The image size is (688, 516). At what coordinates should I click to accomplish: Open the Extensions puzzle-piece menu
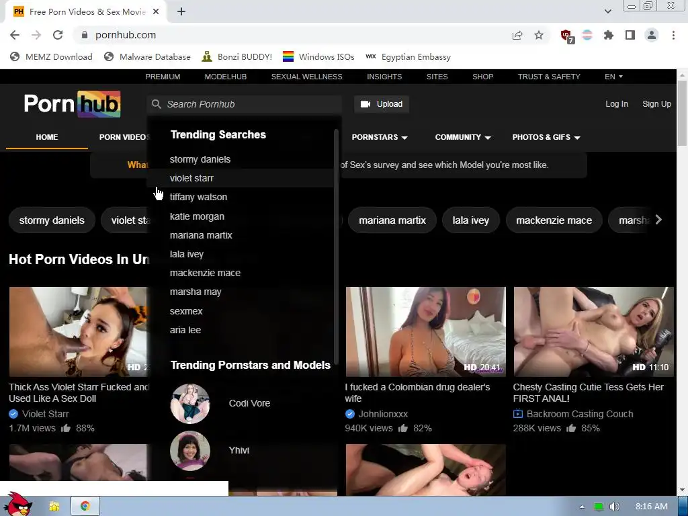[x=609, y=35]
